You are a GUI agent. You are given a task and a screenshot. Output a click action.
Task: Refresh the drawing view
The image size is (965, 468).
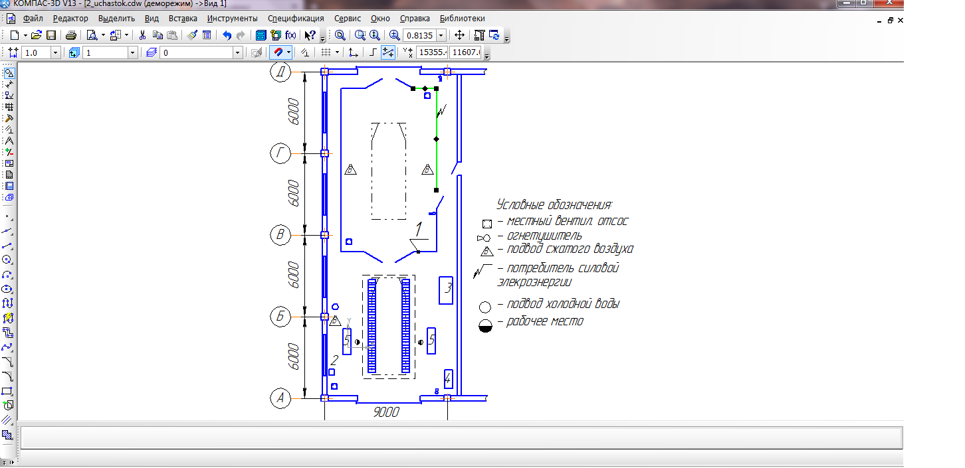(x=494, y=35)
